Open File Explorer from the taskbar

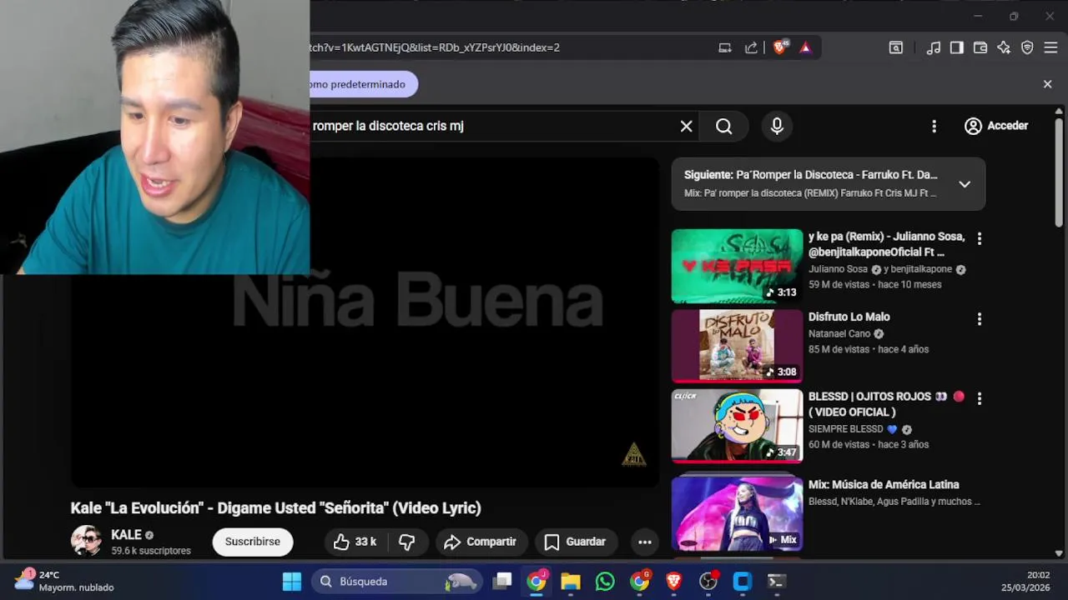tap(571, 582)
